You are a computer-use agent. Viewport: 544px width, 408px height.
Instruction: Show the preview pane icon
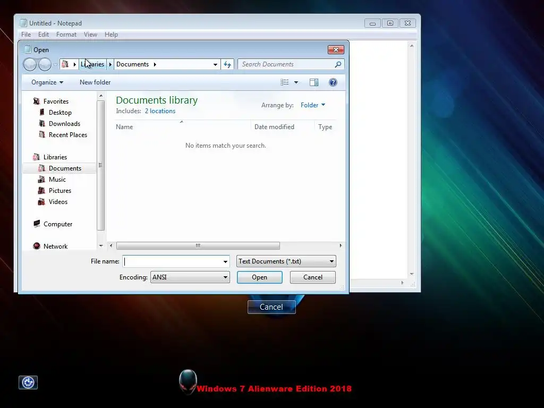314,82
